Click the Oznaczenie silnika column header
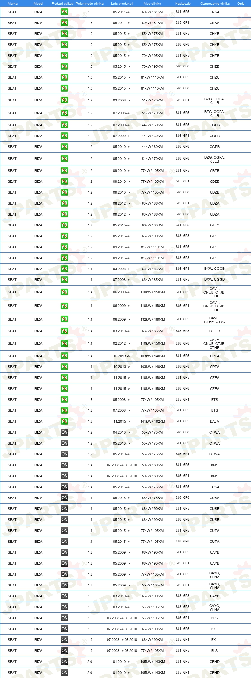Screen dimensions: 251x678 (215, 4)
